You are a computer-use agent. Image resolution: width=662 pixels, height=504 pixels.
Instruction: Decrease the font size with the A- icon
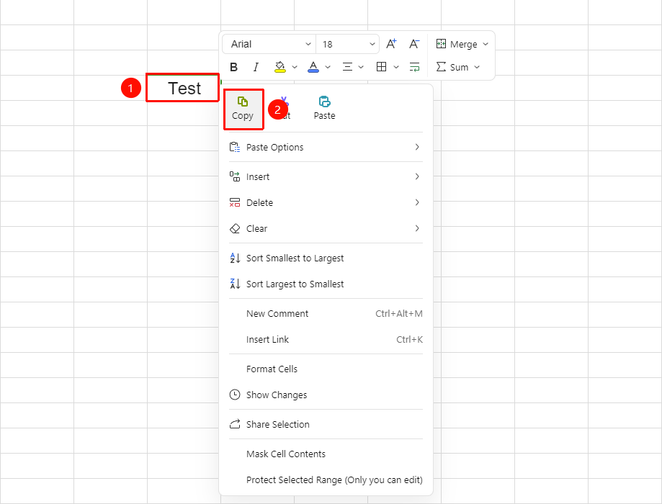click(x=414, y=44)
